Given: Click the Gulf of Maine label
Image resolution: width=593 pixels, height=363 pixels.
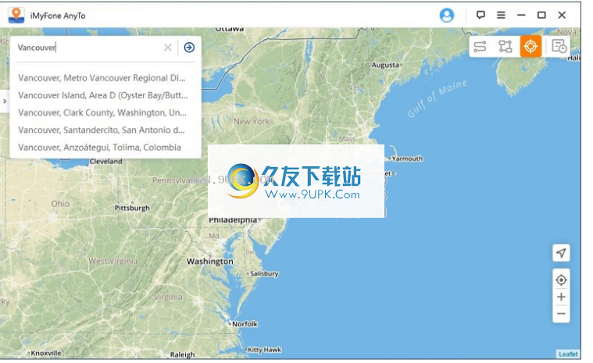Looking at the screenshot, I should coord(438,99).
